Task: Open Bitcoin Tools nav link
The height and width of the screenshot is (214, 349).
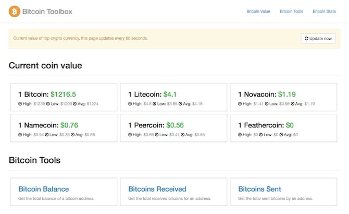Action: (291, 11)
